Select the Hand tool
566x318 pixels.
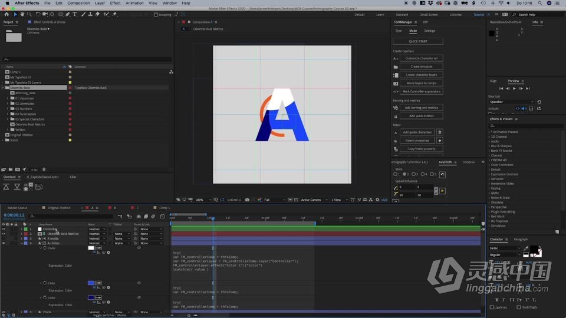point(22,14)
